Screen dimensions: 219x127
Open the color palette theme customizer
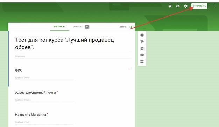point(170,6)
